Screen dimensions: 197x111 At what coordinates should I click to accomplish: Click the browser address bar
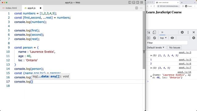168,6
